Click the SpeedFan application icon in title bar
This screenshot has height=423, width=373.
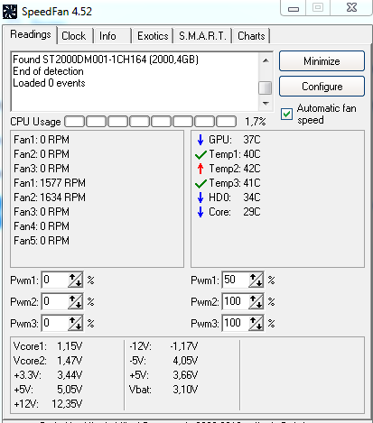point(10,12)
